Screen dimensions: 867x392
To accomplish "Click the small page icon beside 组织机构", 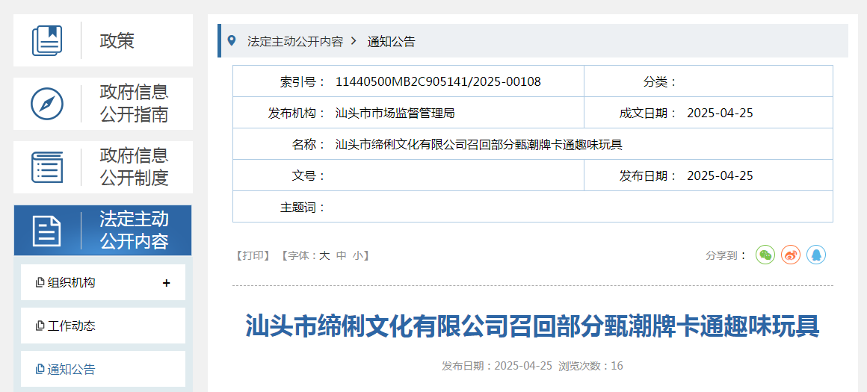I will (x=40, y=283).
